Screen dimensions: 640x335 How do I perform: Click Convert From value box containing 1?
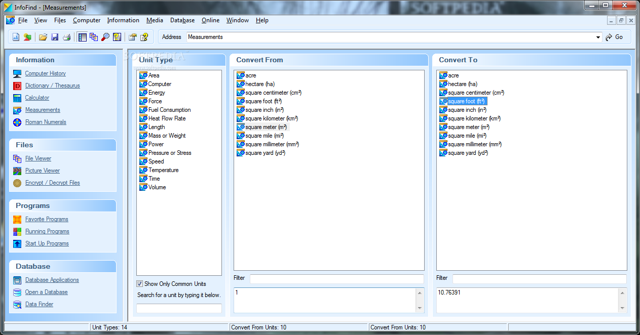pyautogui.click(x=325, y=300)
